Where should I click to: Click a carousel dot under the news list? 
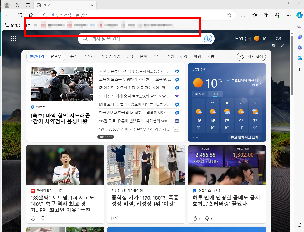tap(106, 137)
